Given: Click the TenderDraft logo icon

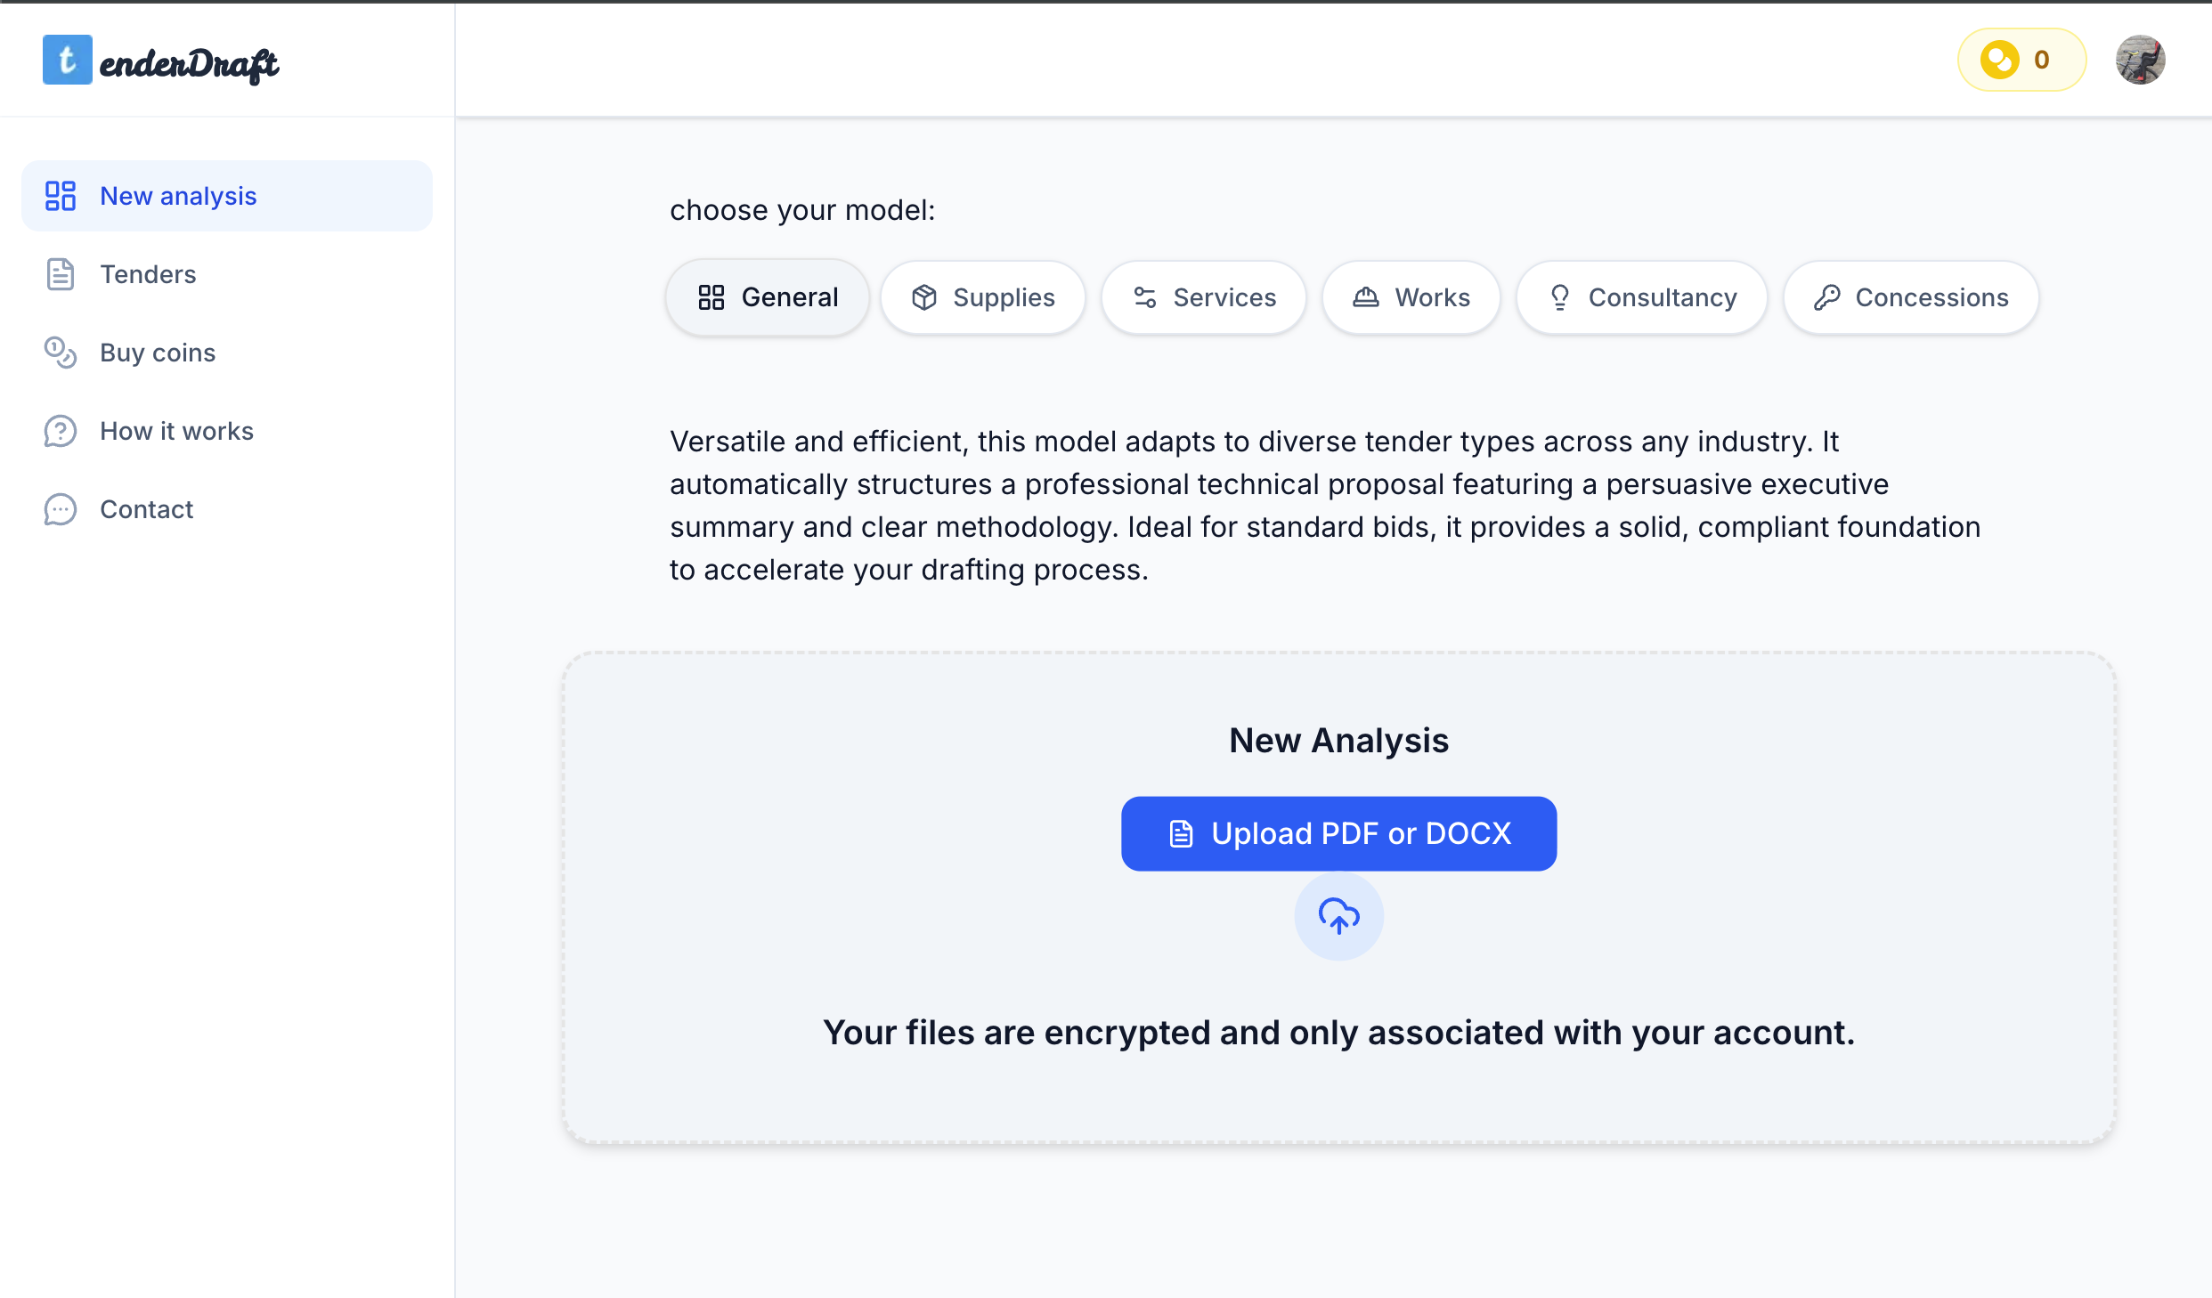Looking at the screenshot, I should (x=67, y=60).
